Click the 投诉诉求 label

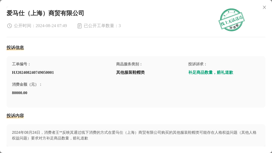pyautogui.click(x=197, y=64)
